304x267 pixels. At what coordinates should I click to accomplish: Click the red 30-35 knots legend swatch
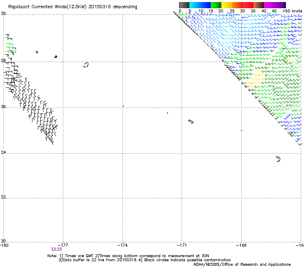click(x=248, y=5)
